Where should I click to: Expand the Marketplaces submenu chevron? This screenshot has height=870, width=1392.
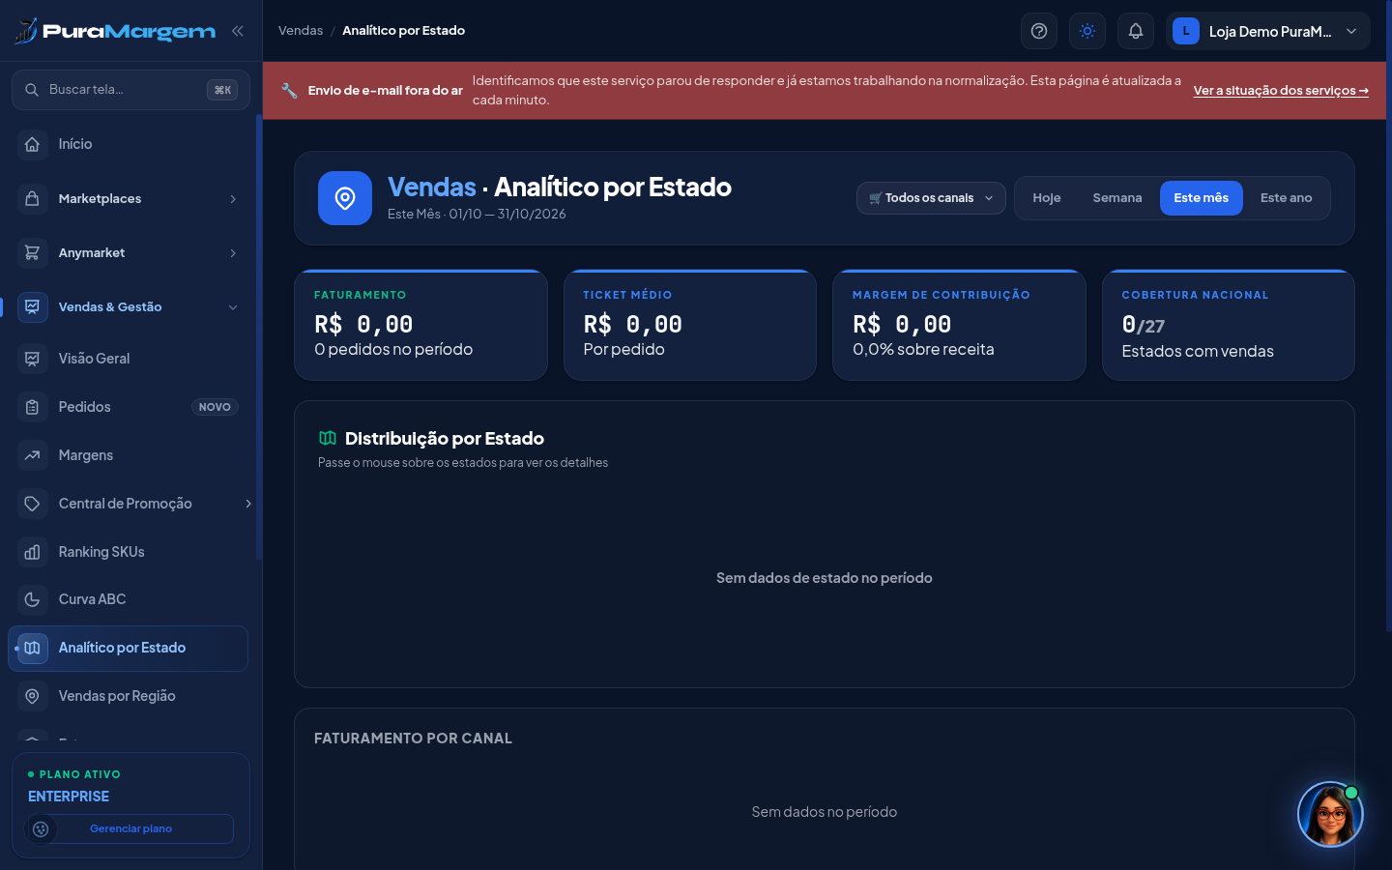[233, 199]
